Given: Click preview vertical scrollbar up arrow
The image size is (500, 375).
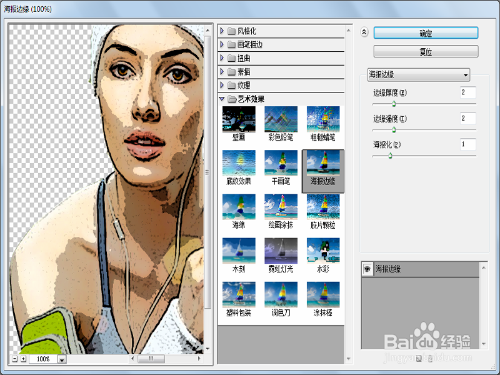Looking at the screenshot, I should [207, 30].
